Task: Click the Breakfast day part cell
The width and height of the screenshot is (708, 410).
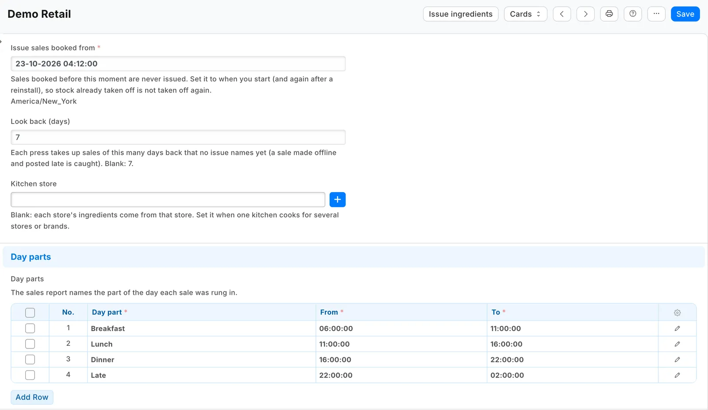Action: pos(201,329)
